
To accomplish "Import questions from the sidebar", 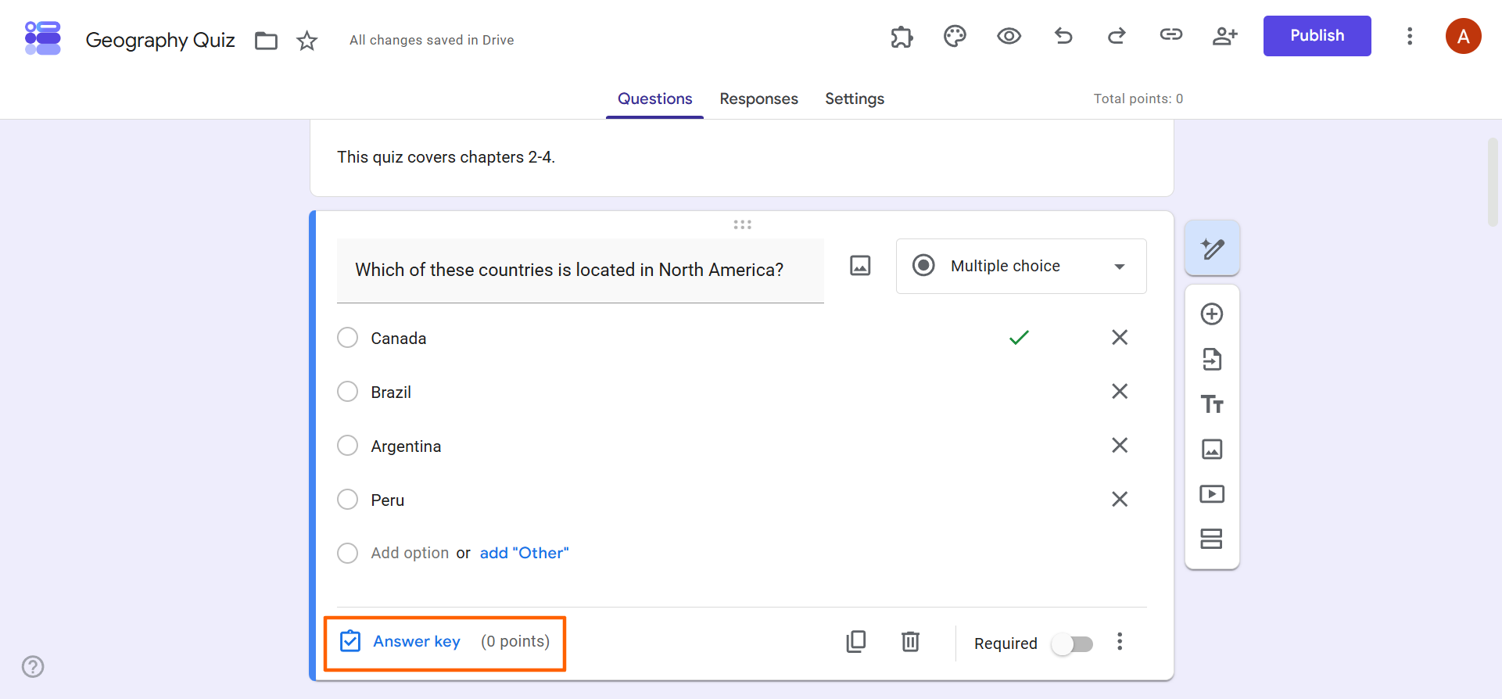I will pos(1212,360).
